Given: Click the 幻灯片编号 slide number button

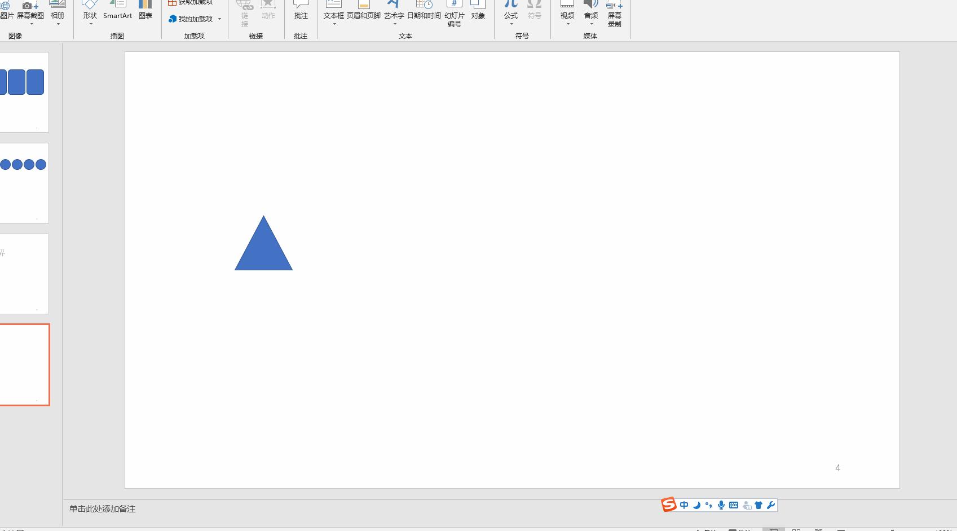Looking at the screenshot, I should (x=454, y=14).
